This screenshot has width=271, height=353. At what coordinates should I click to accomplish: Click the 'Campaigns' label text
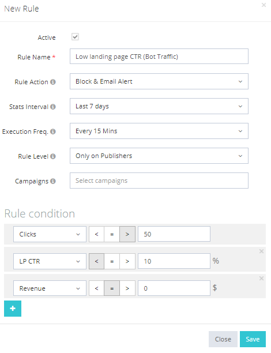tap(32, 181)
